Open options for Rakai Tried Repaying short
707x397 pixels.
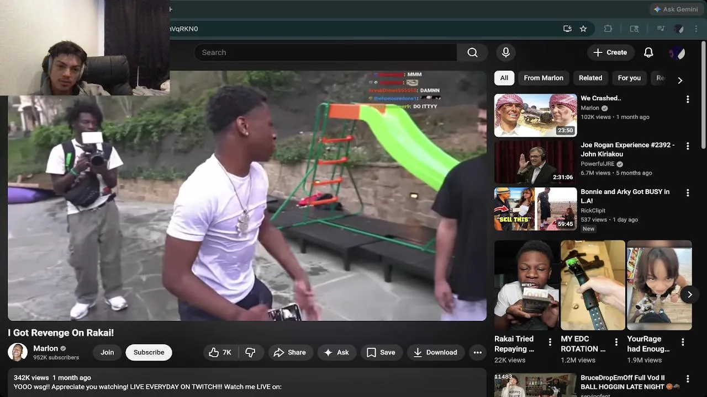[550, 342]
